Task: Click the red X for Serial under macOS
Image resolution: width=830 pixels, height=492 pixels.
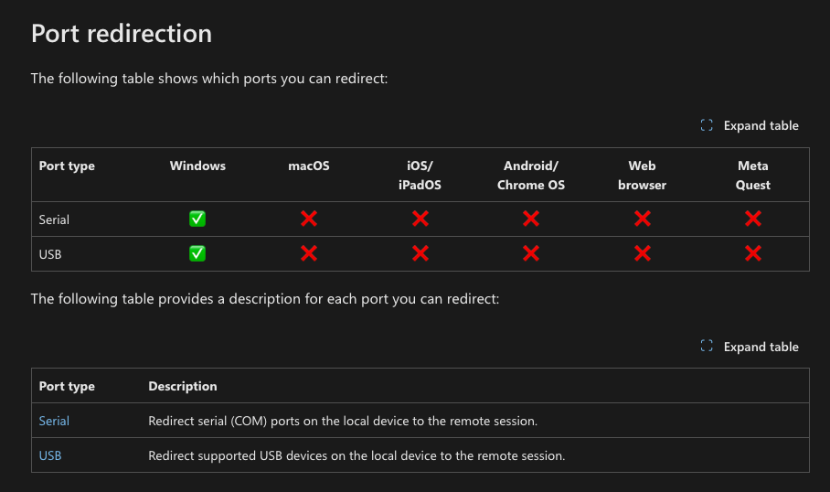Action: (309, 219)
